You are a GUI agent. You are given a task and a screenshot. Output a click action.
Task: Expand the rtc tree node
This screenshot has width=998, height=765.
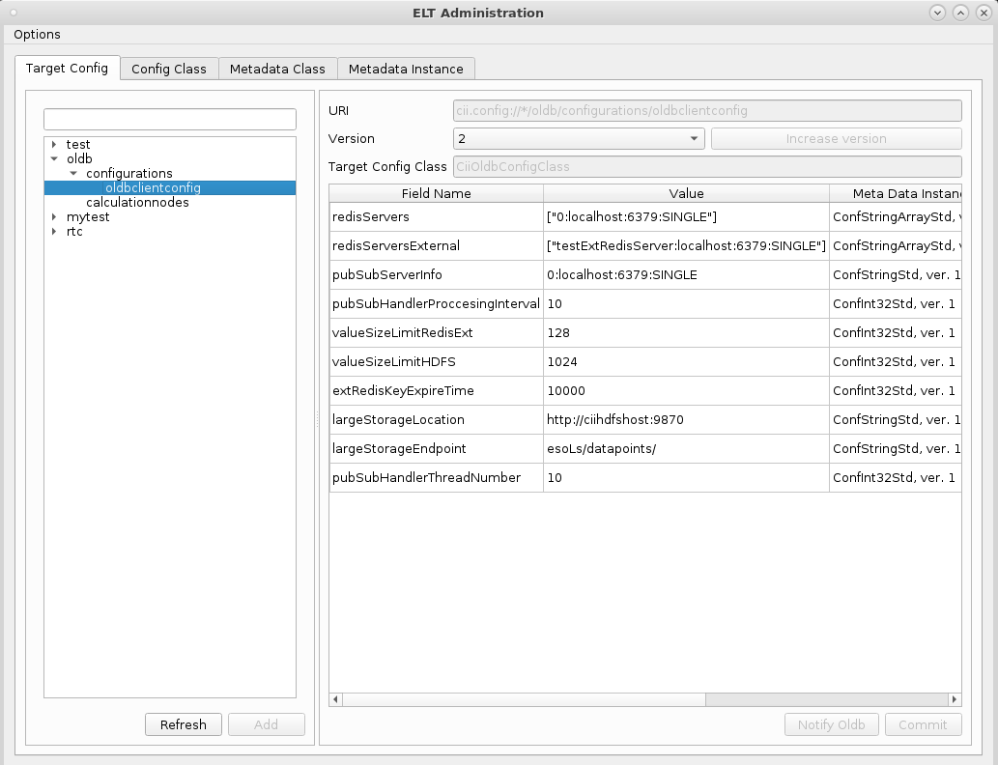pyautogui.click(x=54, y=232)
